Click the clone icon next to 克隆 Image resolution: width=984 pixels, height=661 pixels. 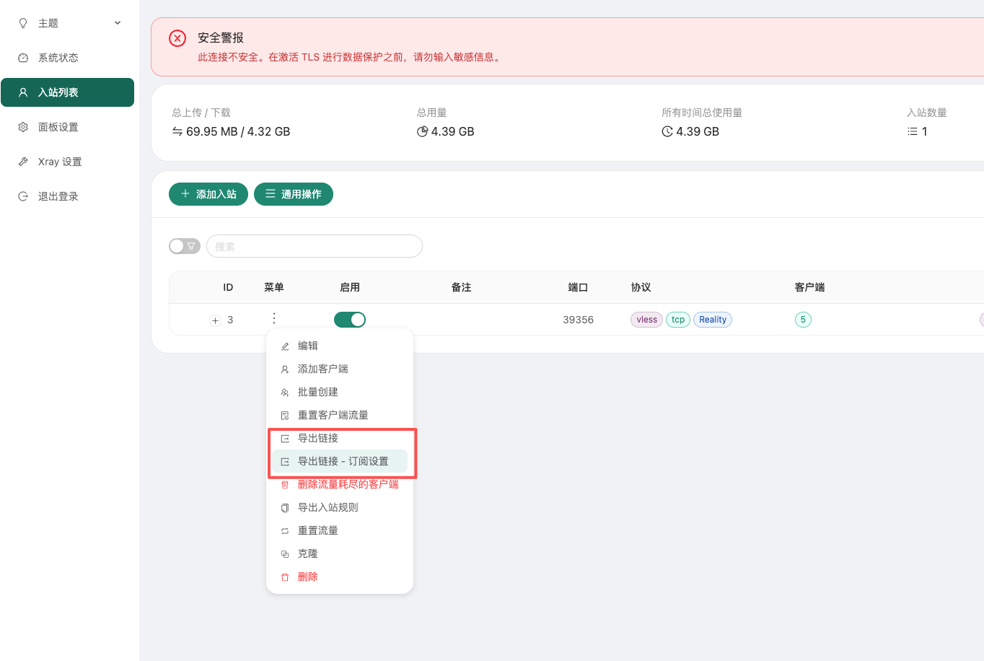[x=285, y=554]
